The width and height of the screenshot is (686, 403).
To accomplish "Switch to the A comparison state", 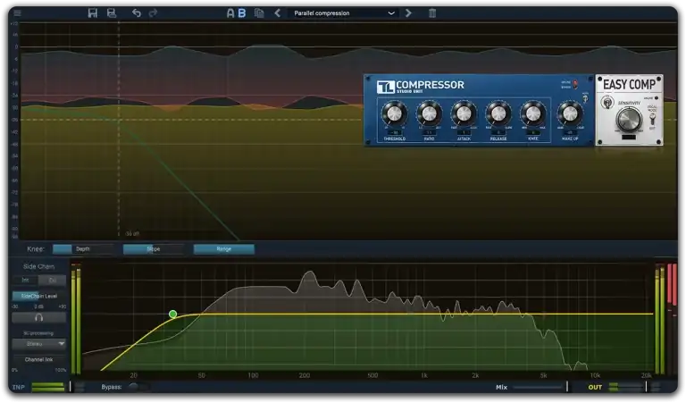I will (230, 13).
